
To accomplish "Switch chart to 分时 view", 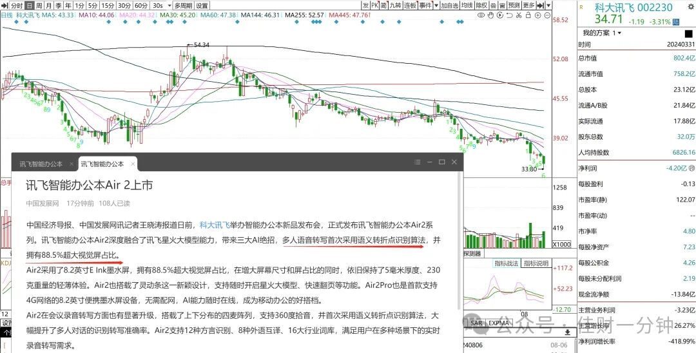I will [x=16, y=6].
